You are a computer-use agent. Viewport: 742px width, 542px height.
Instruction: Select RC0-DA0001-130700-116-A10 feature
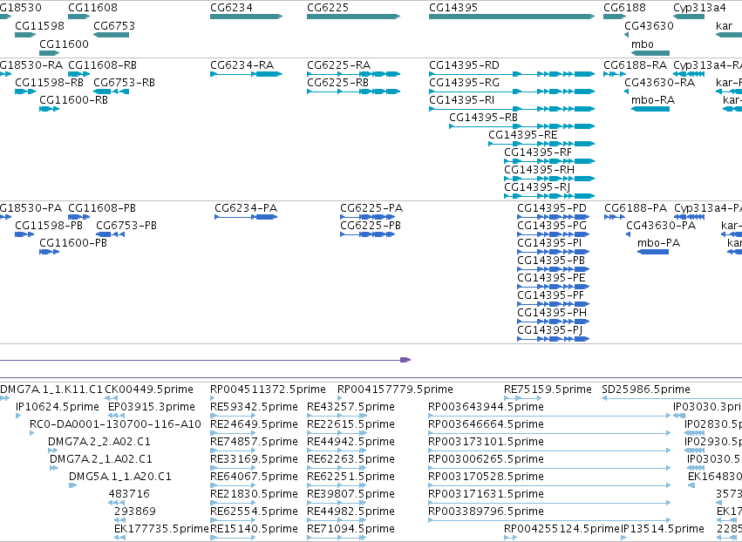(x=115, y=424)
